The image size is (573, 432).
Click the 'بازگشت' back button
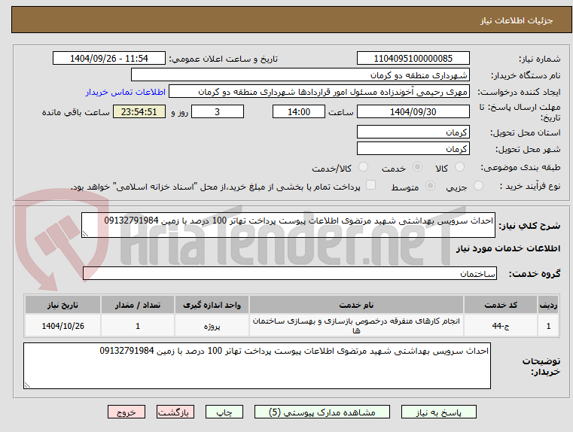coord(175,412)
